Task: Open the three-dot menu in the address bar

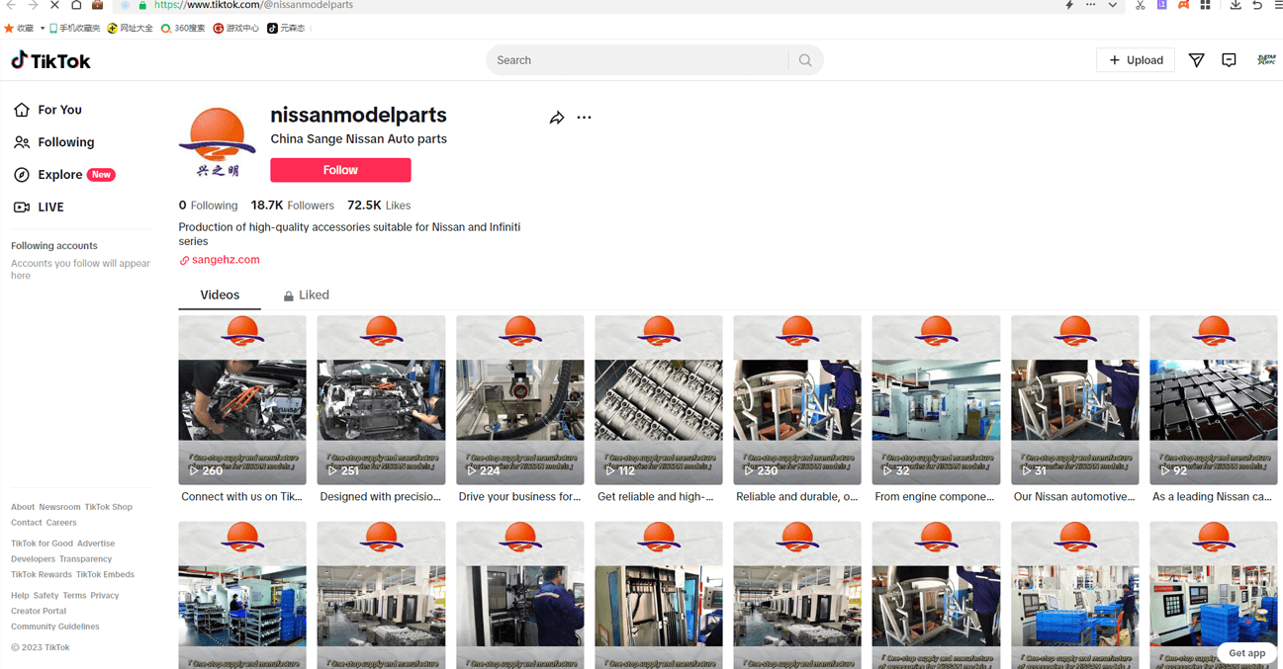Action: pos(1091,5)
